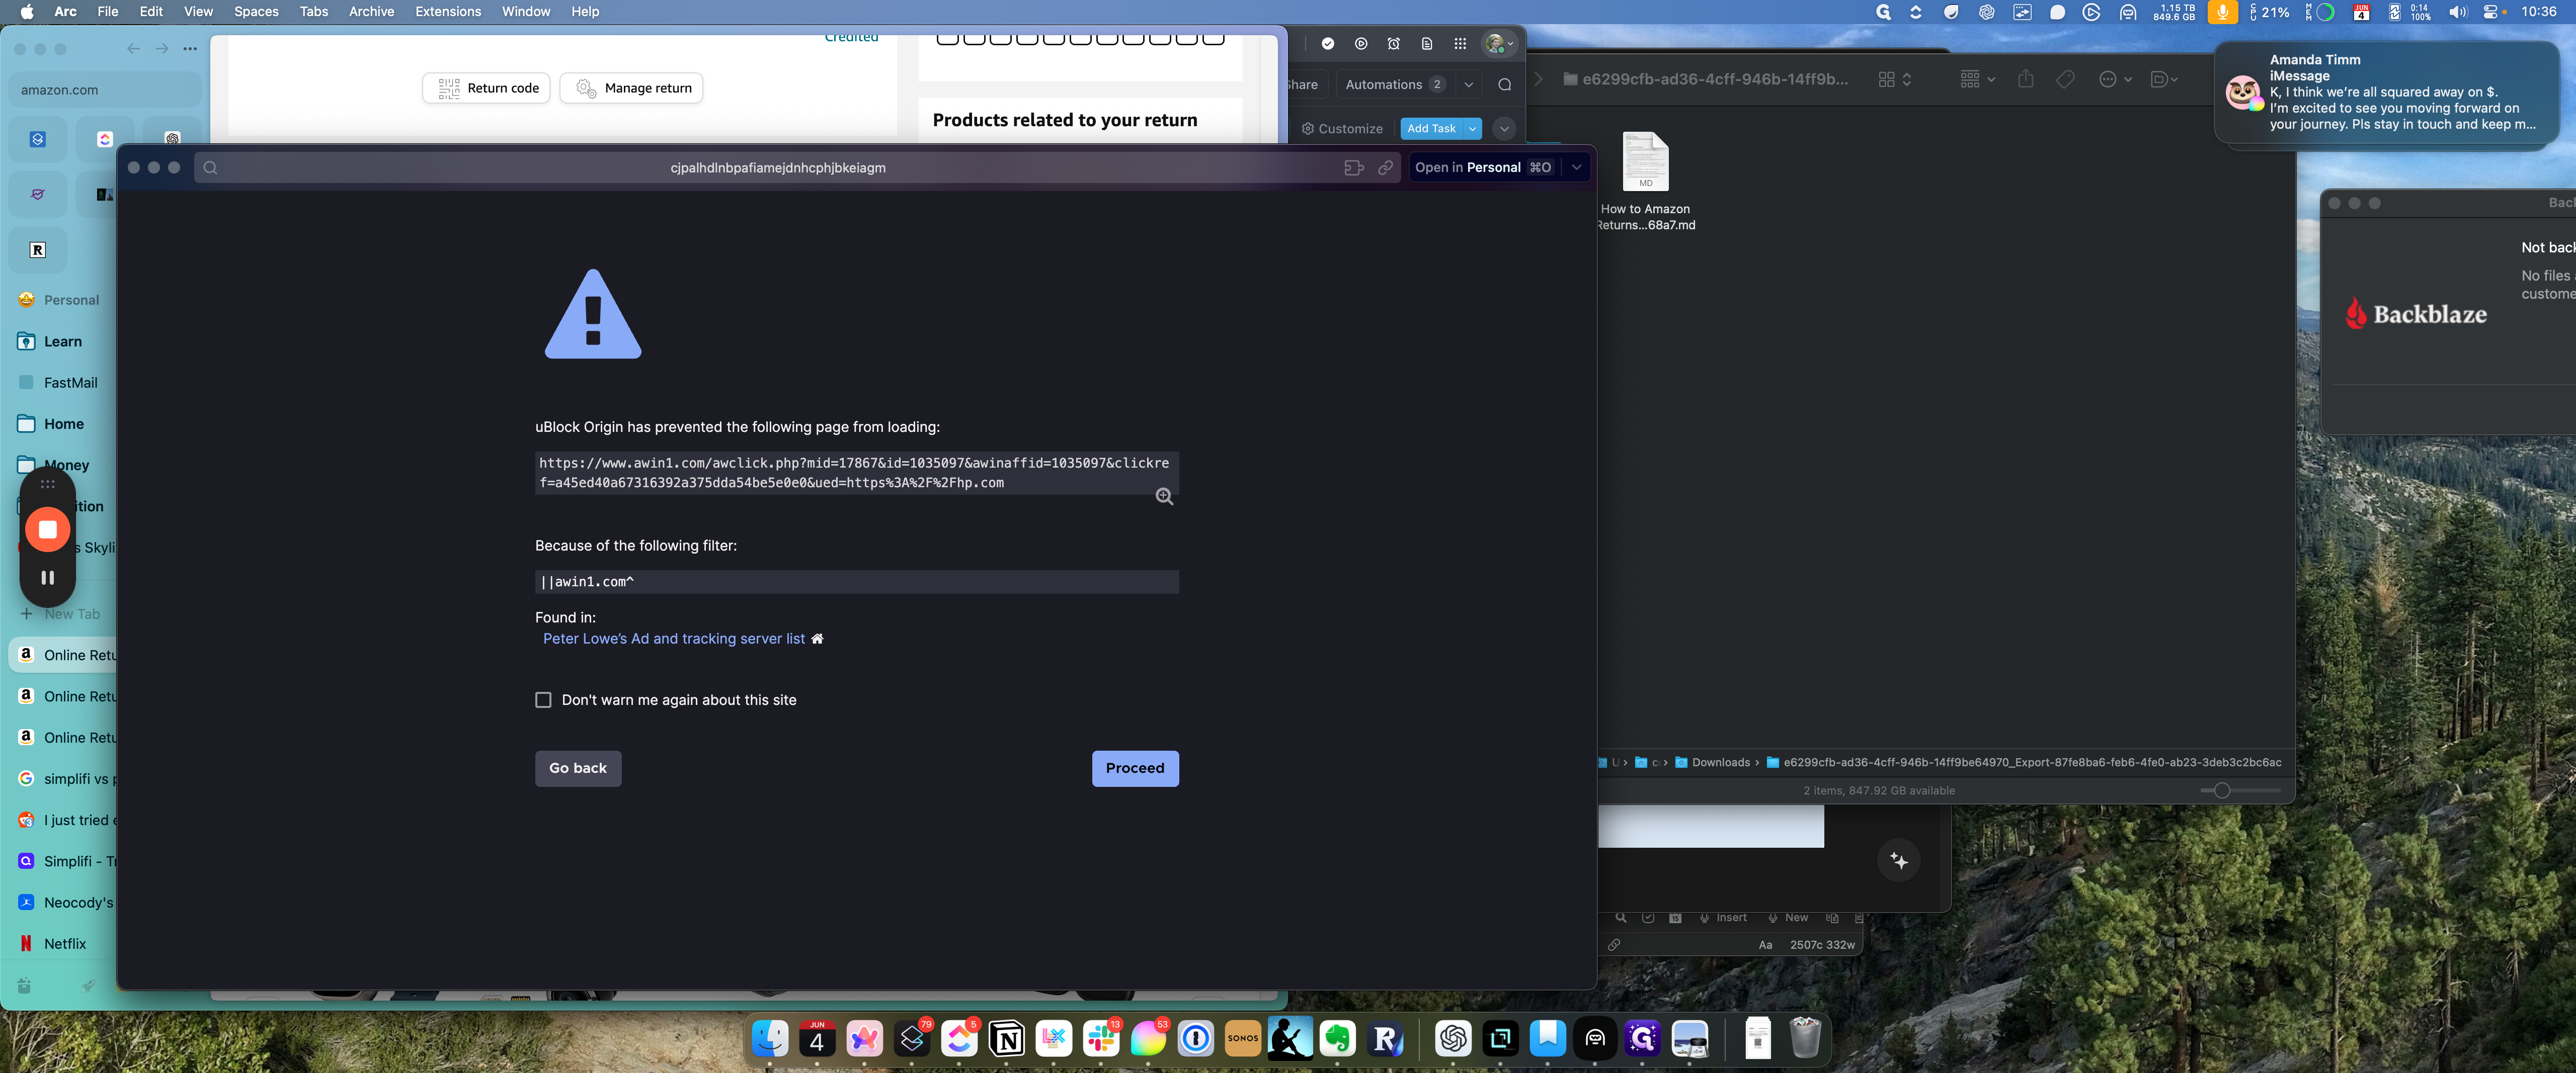The height and width of the screenshot is (1073, 2576).
Task: Click the sparkle AI button below the Finder window
Action: pos(1899,861)
